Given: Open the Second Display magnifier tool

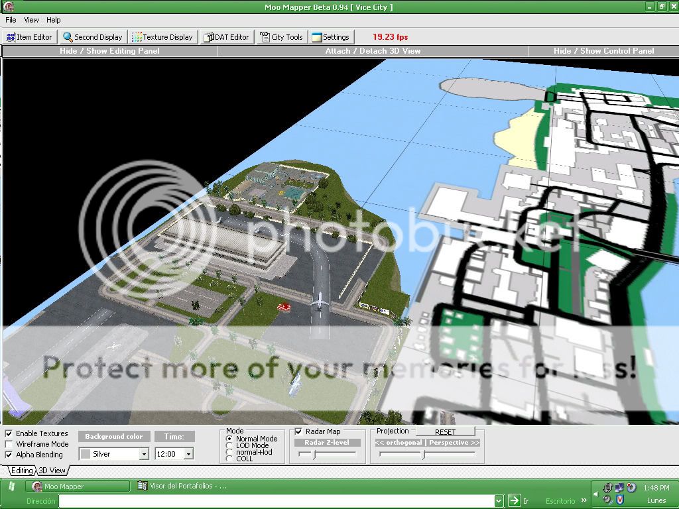Looking at the screenshot, I should coord(92,37).
